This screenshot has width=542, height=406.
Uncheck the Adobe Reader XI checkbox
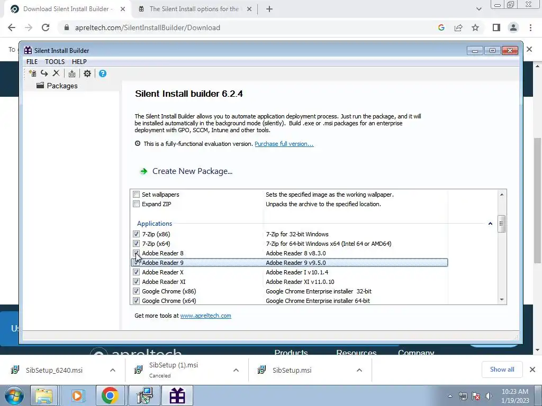coord(136,282)
